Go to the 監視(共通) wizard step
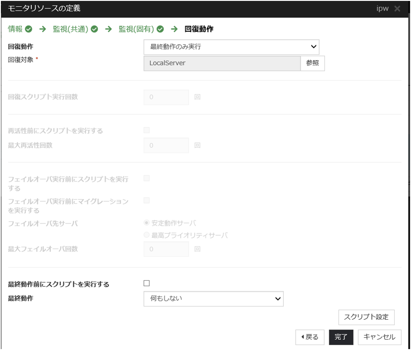The width and height of the screenshot is (411, 350). pos(71,29)
